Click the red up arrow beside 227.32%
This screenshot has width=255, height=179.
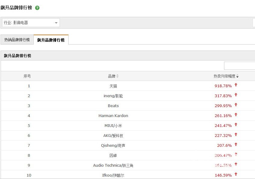(236, 134)
